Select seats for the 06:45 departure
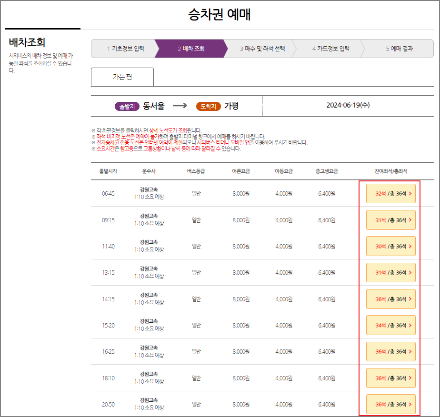The height and width of the screenshot is (417, 440). click(390, 193)
